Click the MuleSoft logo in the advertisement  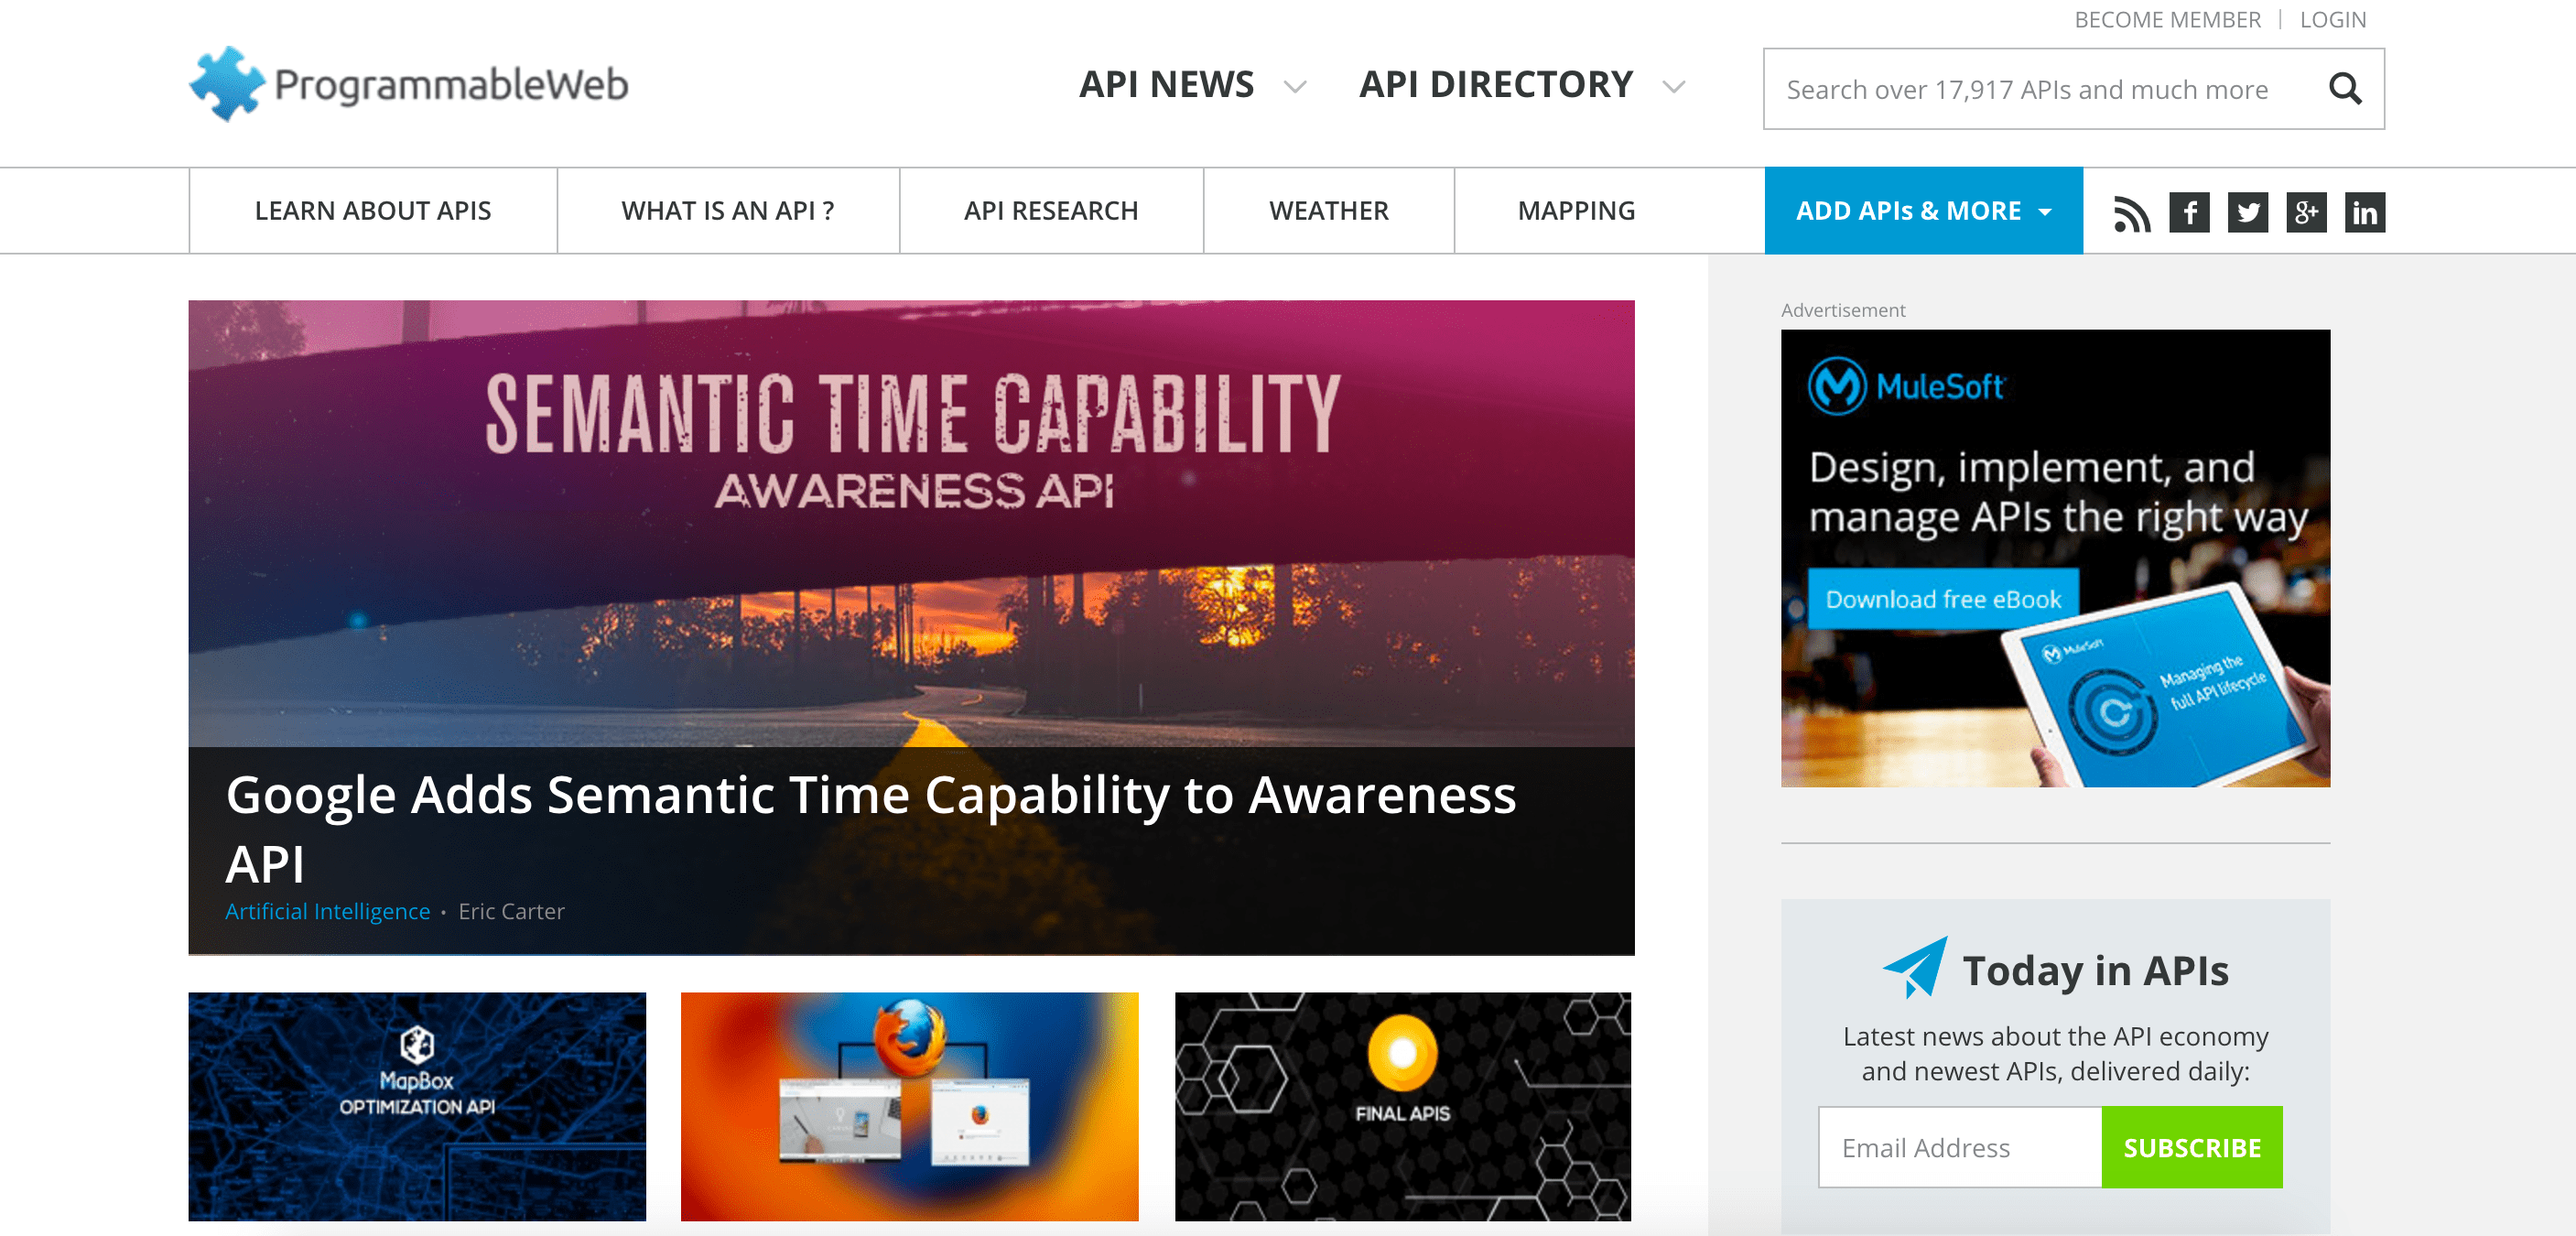pos(1905,385)
